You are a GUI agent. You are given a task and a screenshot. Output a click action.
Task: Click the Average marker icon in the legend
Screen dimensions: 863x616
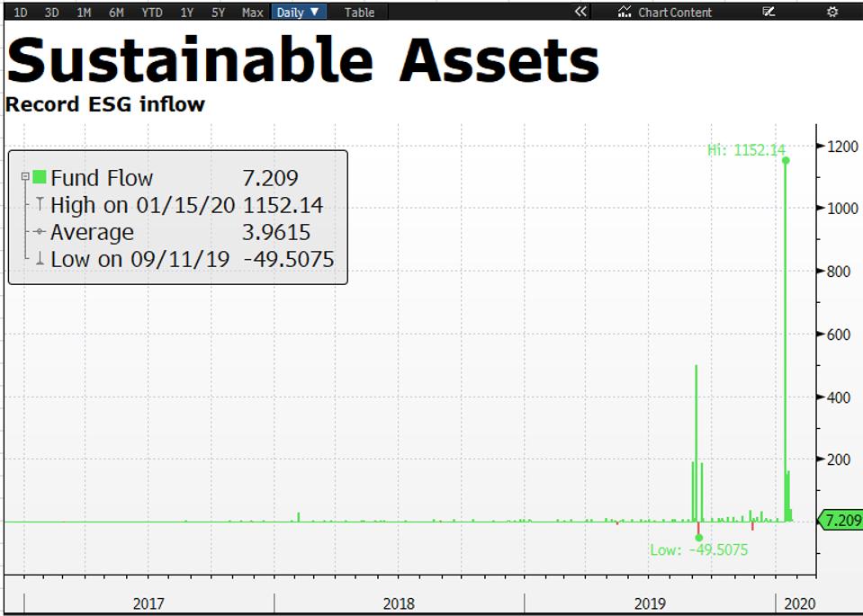[x=39, y=232]
